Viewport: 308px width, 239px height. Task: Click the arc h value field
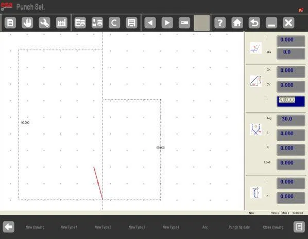coord(290,198)
